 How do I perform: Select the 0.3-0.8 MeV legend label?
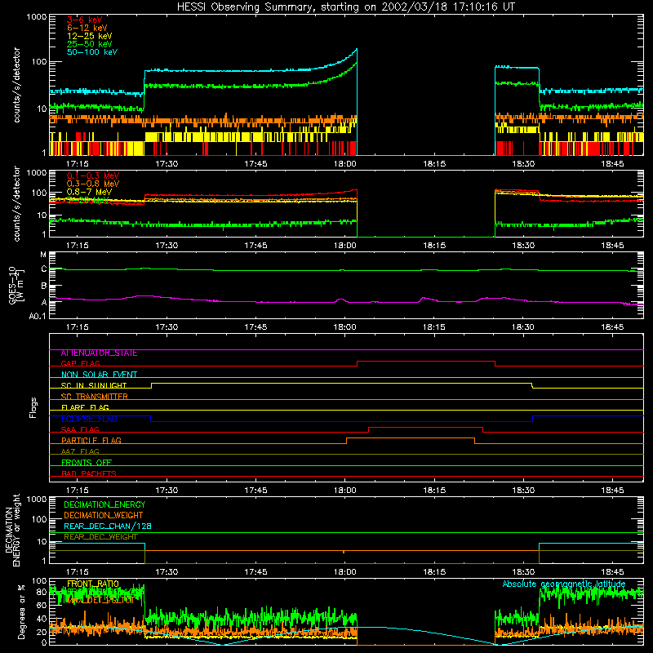(93, 184)
